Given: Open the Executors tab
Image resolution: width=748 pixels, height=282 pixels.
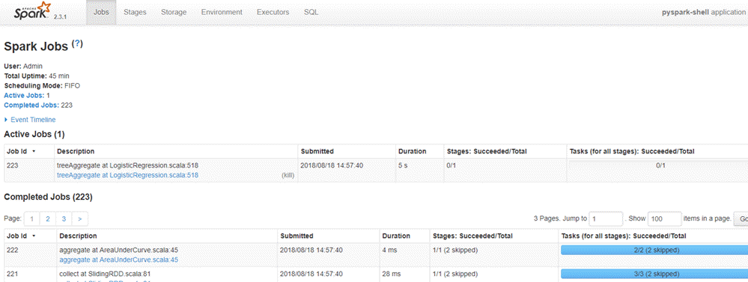Looking at the screenshot, I should (273, 12).
